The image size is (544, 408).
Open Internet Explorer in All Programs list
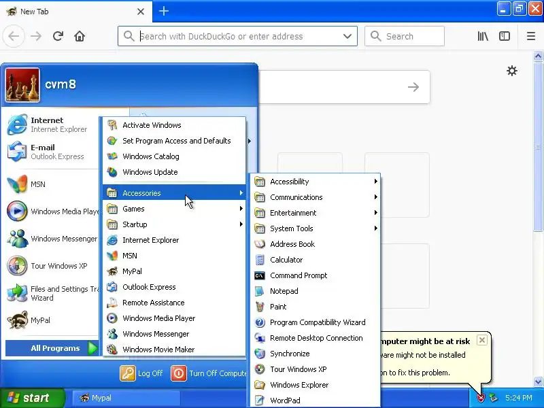(174, 240)
